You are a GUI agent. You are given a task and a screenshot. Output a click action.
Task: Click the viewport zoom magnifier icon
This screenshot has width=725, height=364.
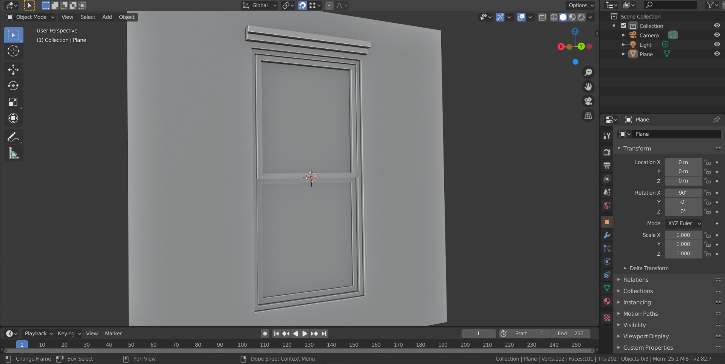(x=588, y=72)
